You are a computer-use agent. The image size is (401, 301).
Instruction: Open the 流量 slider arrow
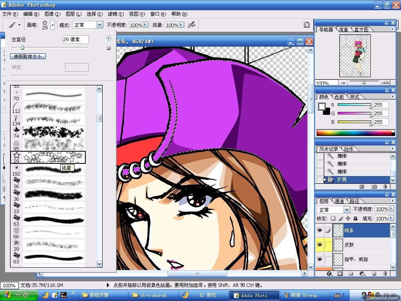click(x=181, y=25)
